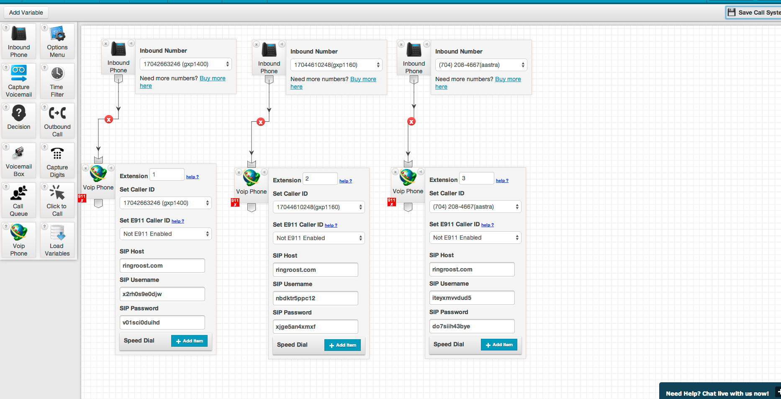Click SIP Password field do7siih43bye
The image size is (781, 399).
tap(472, 326)
